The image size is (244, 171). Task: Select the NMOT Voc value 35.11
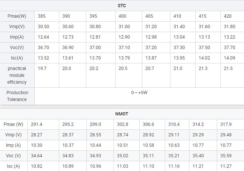click(x=148, y=156)
